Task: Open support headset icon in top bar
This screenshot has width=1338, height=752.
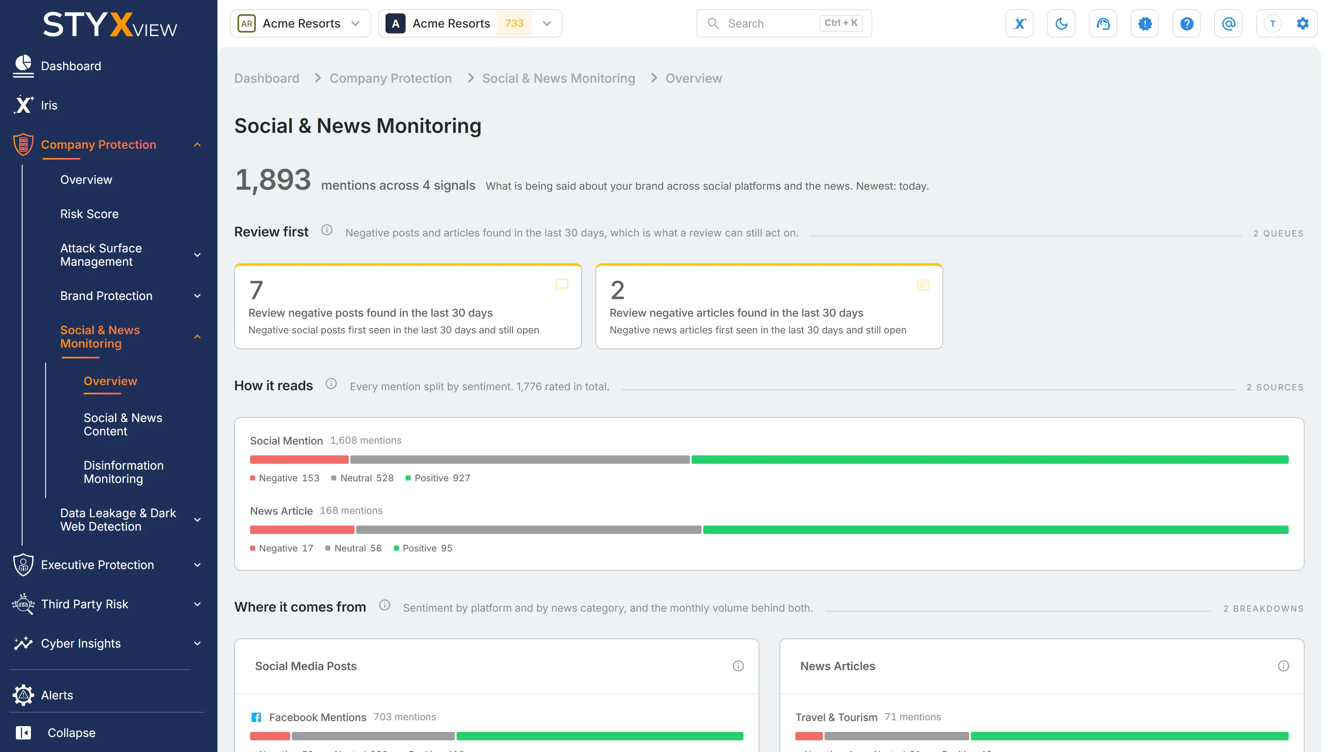Action: point(1103,23)
